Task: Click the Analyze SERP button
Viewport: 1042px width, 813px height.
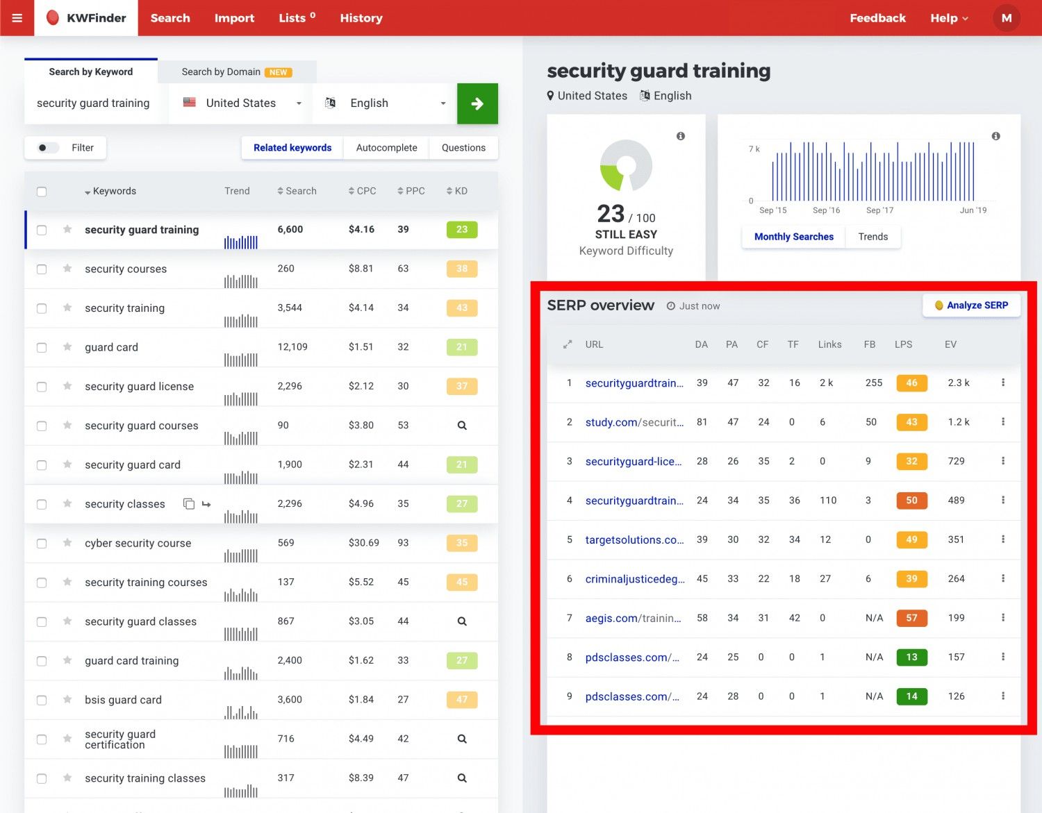Action: point(971,305)
